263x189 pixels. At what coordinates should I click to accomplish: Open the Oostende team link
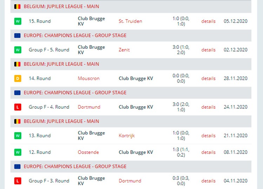click(x=88, y=152)
